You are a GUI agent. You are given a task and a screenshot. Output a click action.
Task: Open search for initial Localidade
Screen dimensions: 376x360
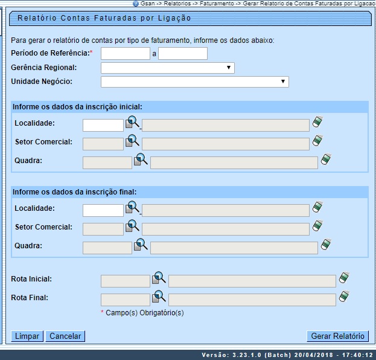pyautogui.click(x=132, y=122)
